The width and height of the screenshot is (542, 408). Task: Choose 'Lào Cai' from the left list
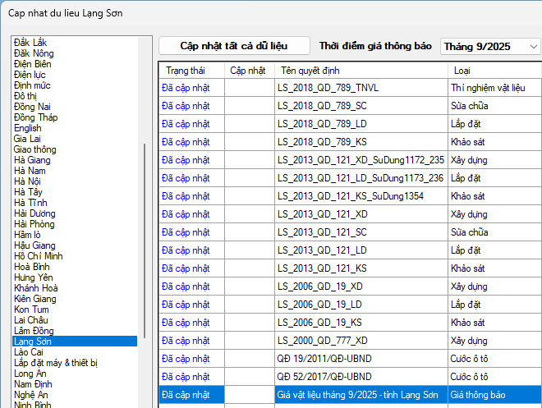tap(29, 352)
